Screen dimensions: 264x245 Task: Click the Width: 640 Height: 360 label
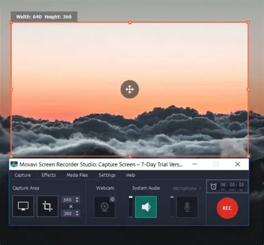[44, 17]
